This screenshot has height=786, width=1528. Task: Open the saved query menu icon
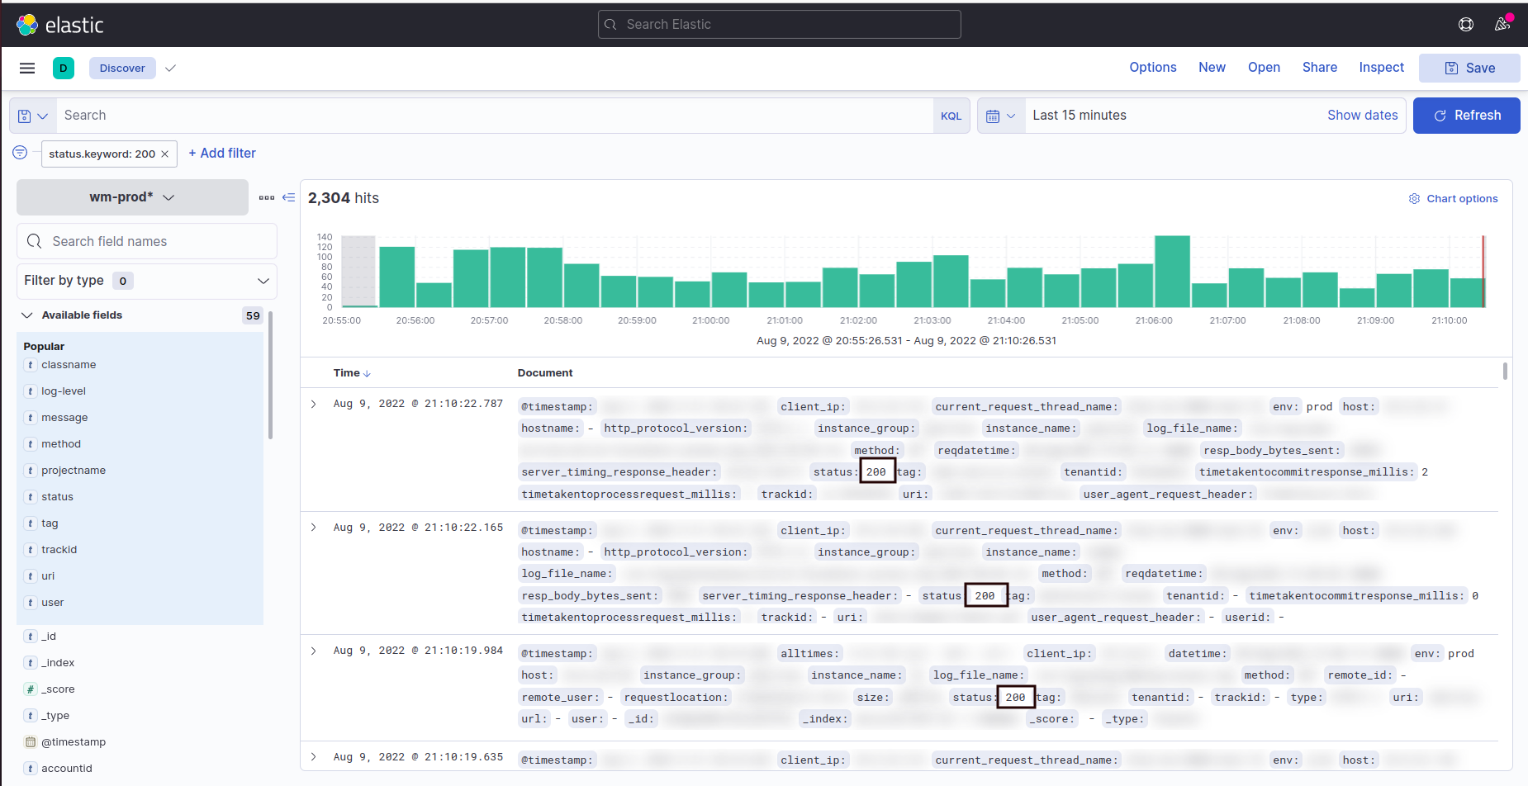point(33,116)
